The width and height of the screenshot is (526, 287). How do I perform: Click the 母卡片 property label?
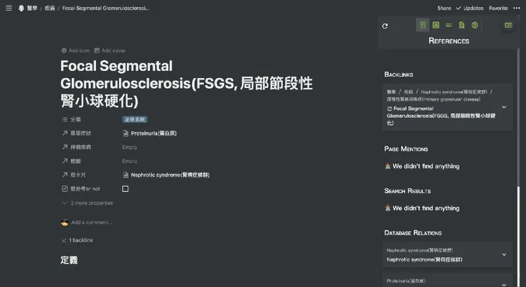pyautogui.click(x=78, y=175)
